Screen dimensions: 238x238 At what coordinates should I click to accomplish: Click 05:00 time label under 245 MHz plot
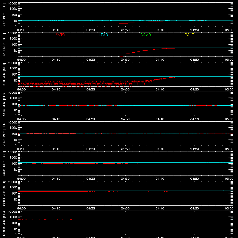tap(229, 30)
